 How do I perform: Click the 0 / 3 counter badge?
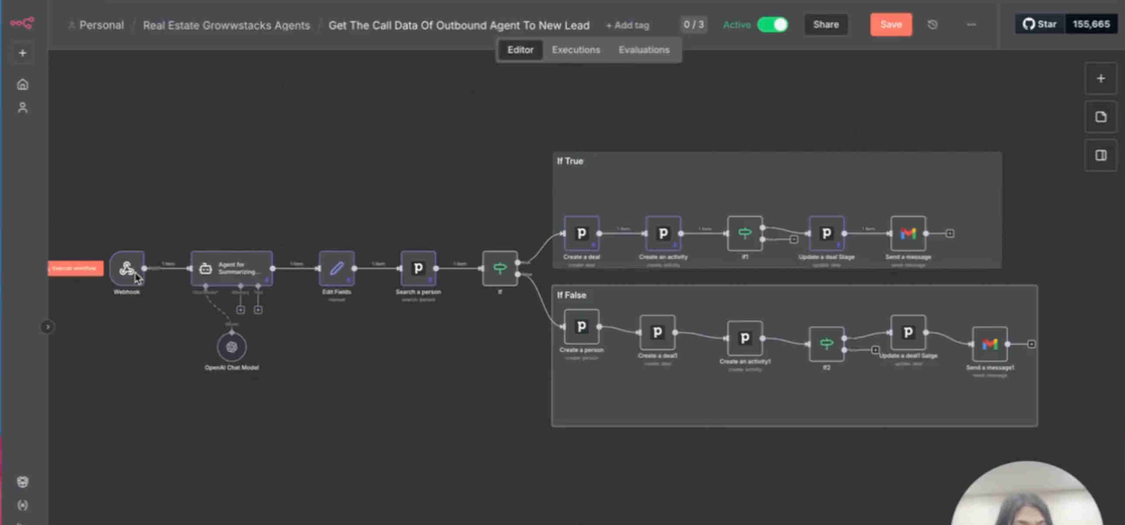[693, 24]
